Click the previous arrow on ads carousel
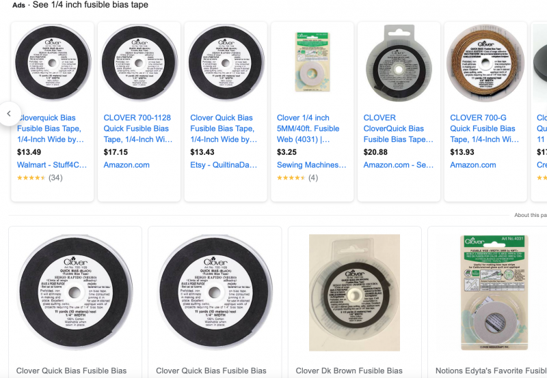 tap(9, 113)
